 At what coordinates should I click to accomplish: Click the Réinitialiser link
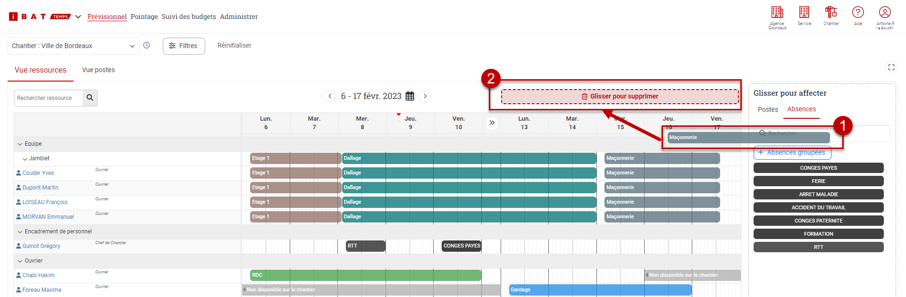(234, 46)
